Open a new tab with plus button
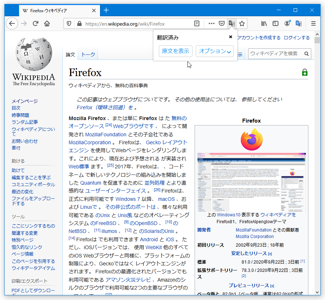The width and height of the screenshot is (325, 300). coord(106,10)
